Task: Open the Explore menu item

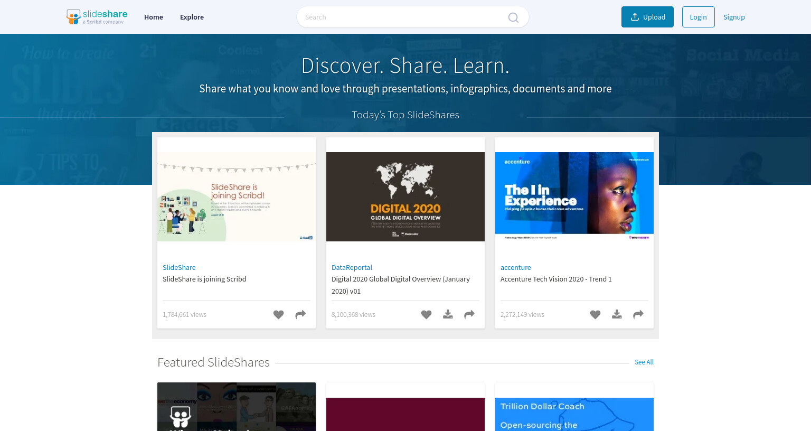Action: (192, 17)
